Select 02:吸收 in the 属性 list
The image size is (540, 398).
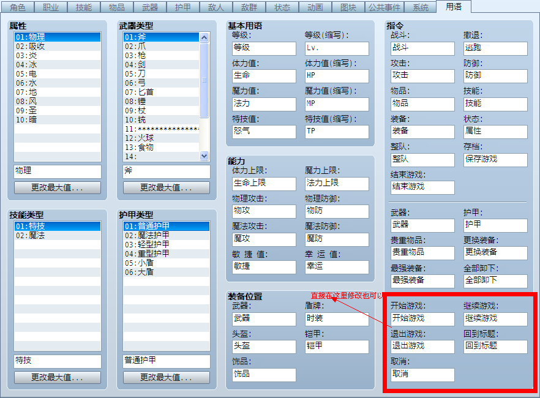point(58,46)
